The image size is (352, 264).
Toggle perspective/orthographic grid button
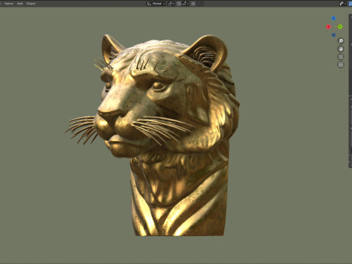341,65
